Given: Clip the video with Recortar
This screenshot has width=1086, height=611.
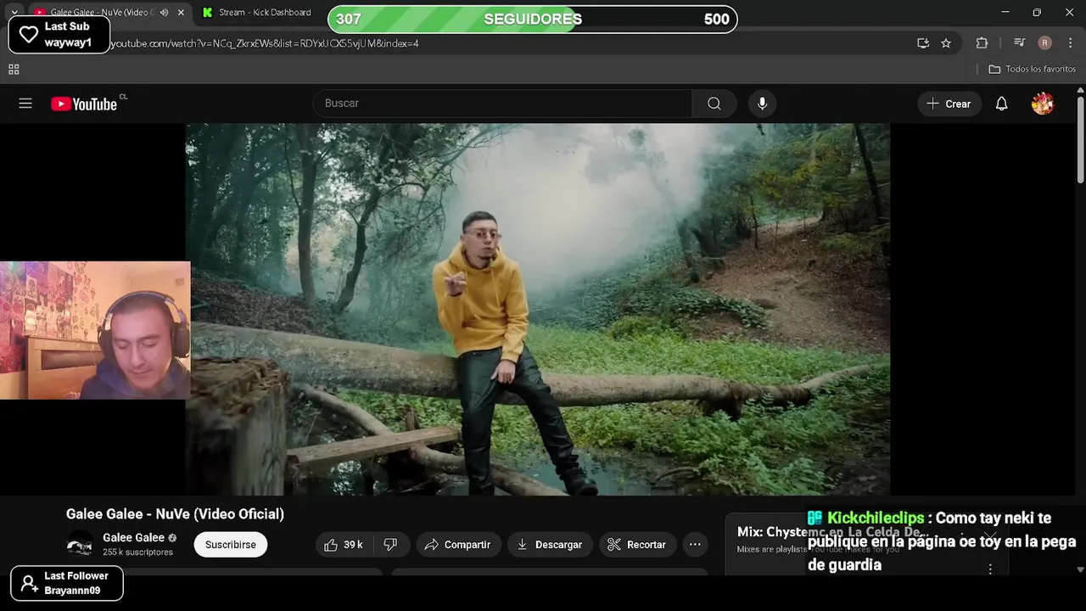Looking at the screenshot, I should tap(637, 545).
